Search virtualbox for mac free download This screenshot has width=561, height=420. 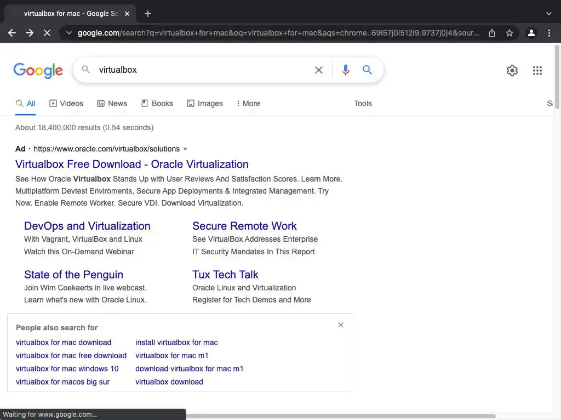71,355
